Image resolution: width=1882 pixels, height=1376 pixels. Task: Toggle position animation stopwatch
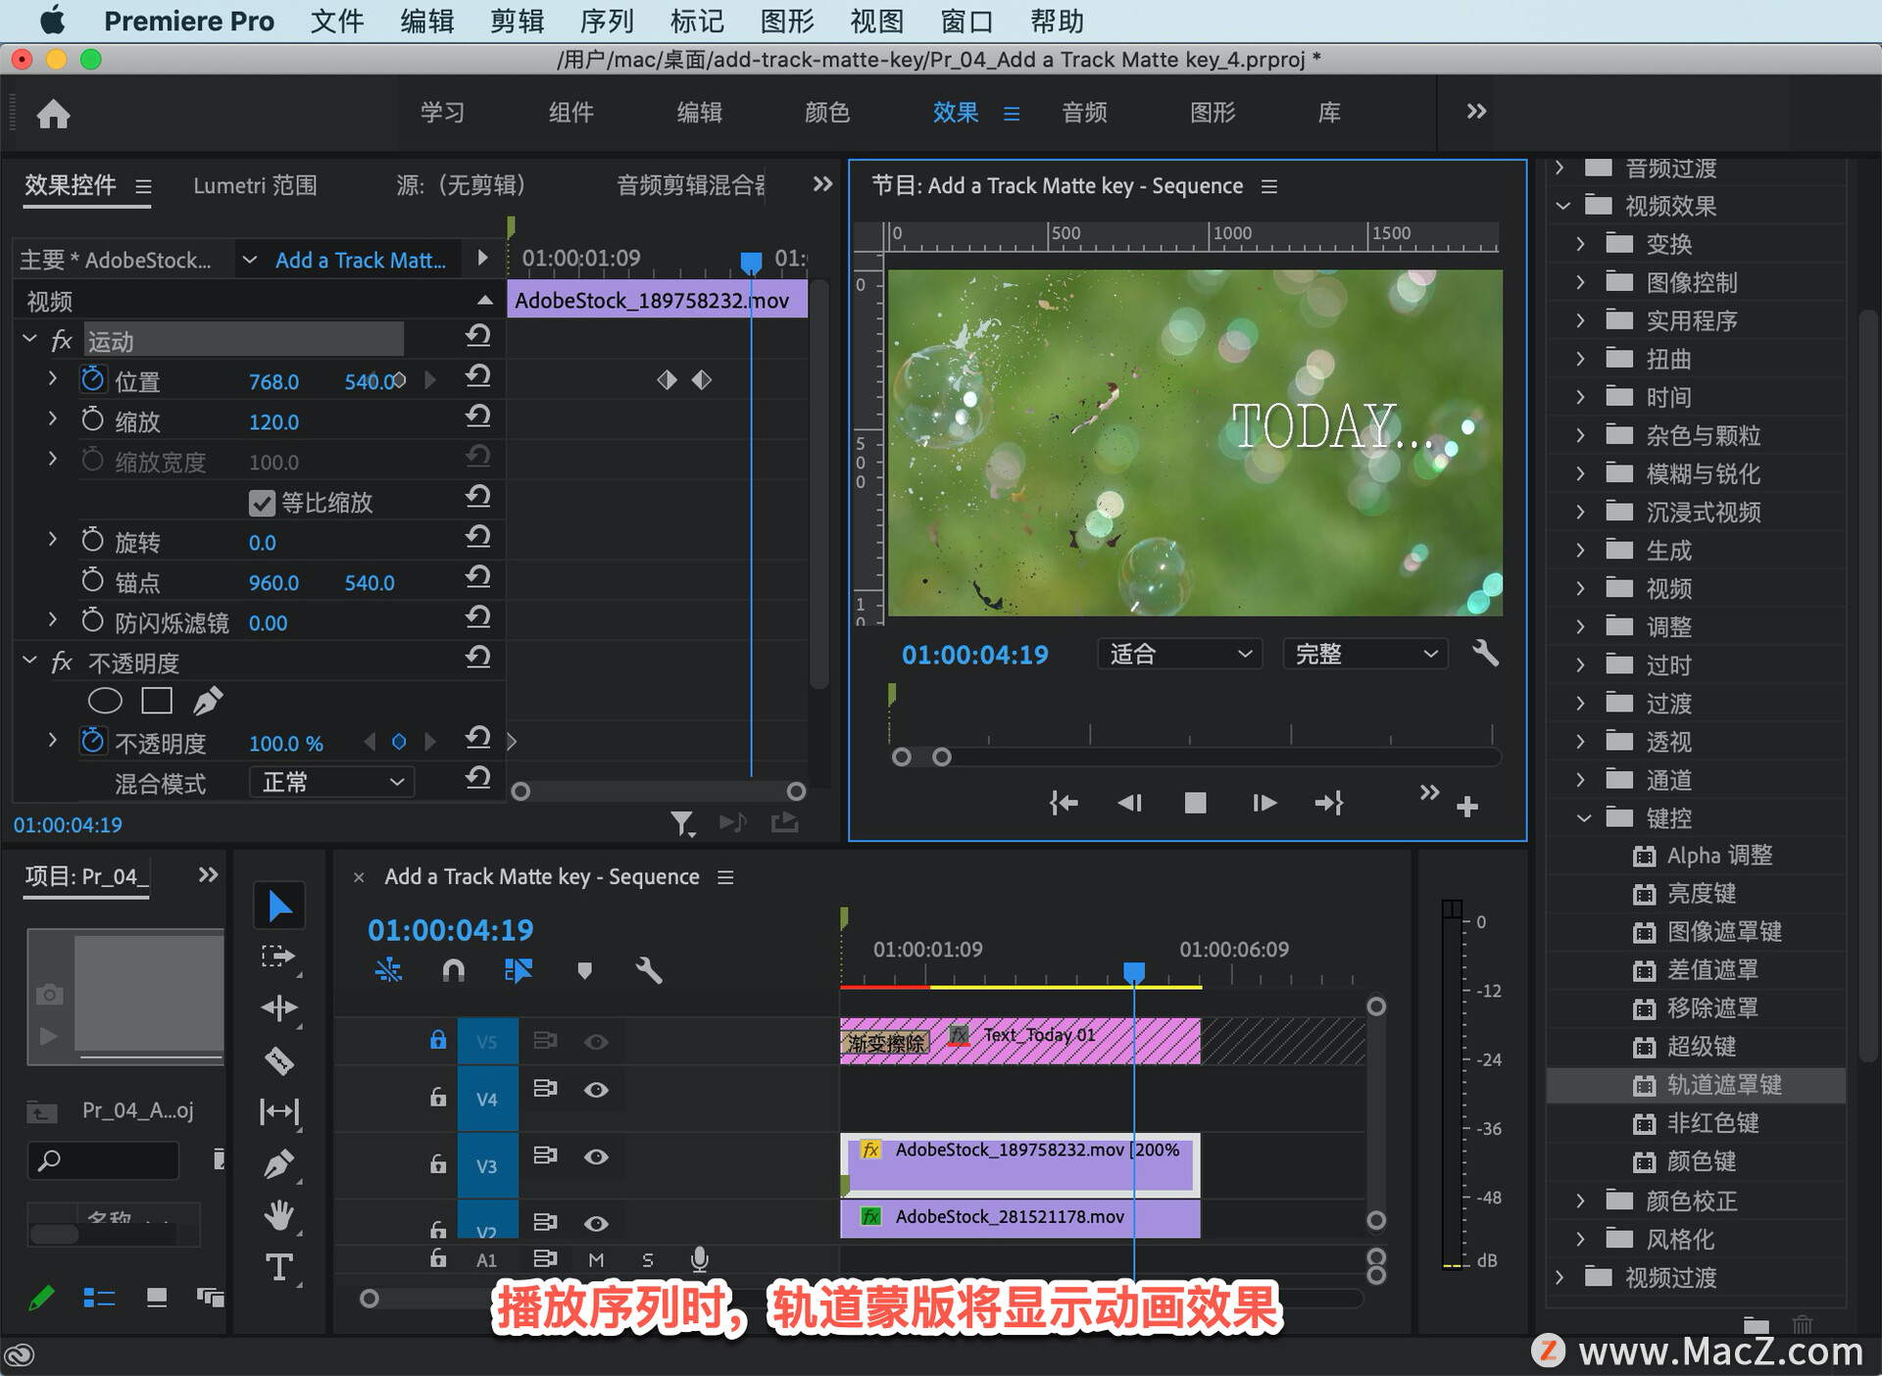point(92,379)
